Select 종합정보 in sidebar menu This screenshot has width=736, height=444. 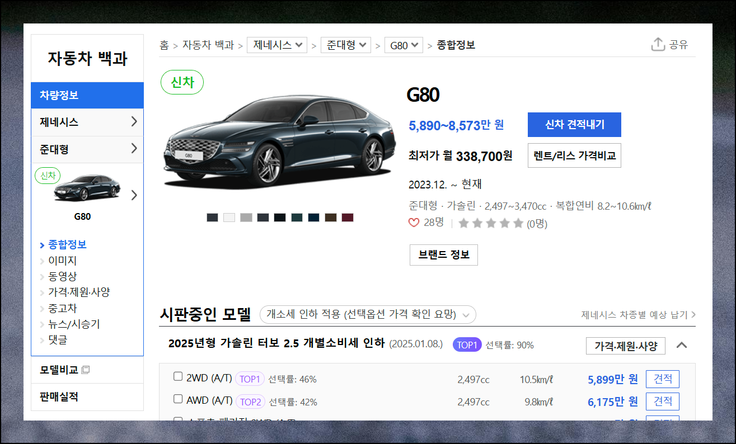coord(67,245)
